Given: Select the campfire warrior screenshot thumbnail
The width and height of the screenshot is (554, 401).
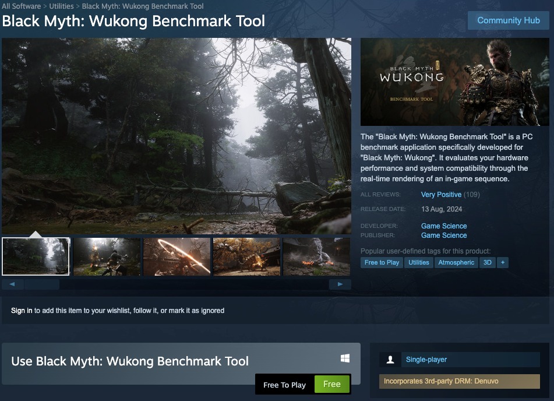Looking at the screenshot, I should (107, 256).
